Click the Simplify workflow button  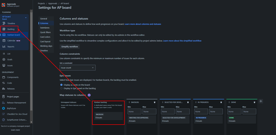70,47
